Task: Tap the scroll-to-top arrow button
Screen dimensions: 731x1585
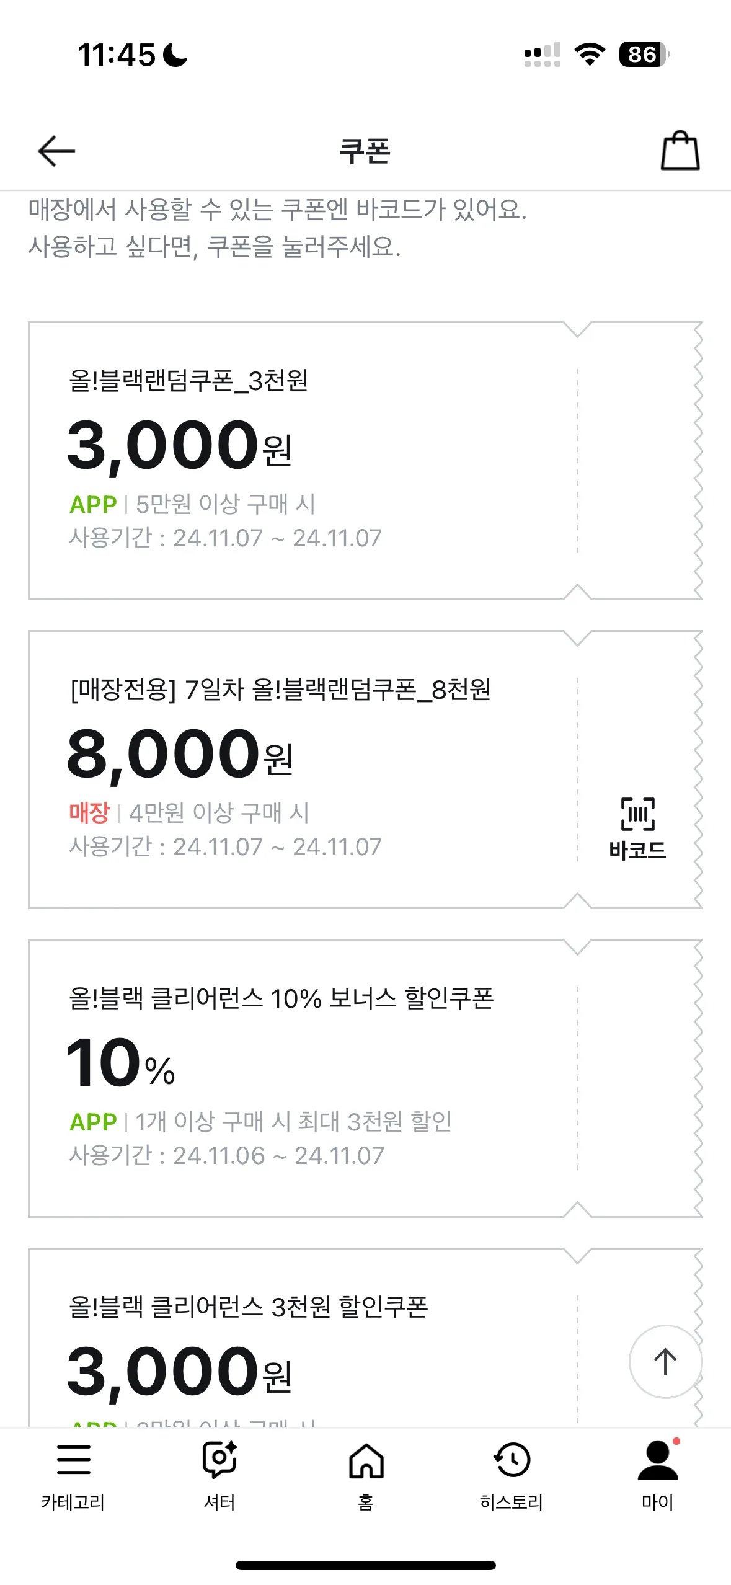Action: [x=665, y=1361]
